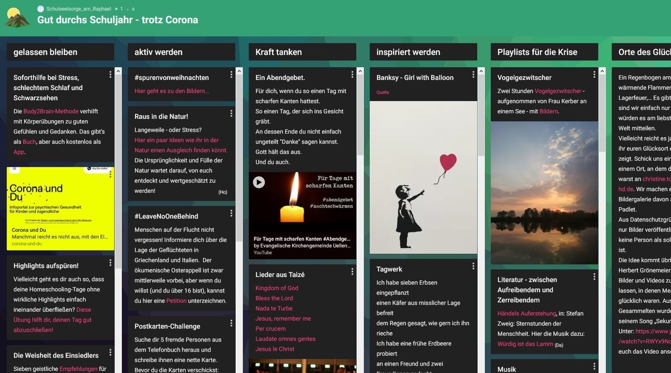
Task: Open the Kingdom of God song link
Action: point(276,288)
